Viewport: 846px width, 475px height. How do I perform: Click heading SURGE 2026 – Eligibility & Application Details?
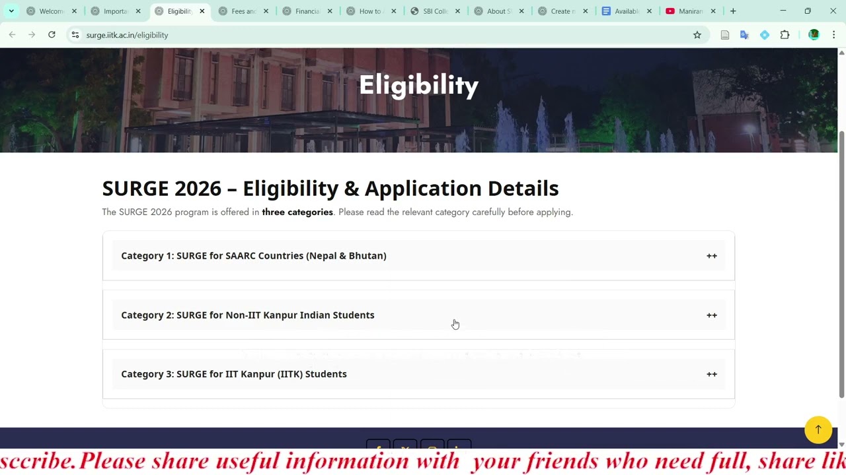(330, 189)
